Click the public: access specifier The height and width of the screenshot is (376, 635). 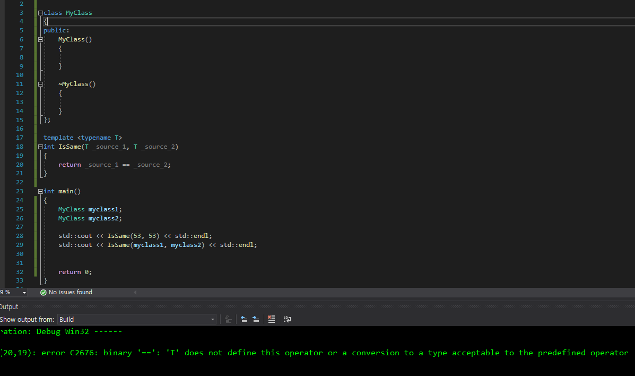pyautogui.click(x=56, y=30)
